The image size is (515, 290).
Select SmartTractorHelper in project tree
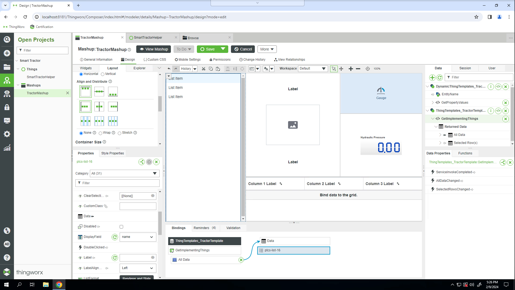[41, 77]
